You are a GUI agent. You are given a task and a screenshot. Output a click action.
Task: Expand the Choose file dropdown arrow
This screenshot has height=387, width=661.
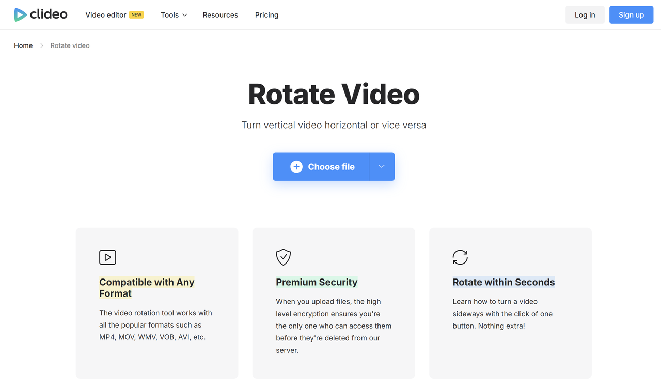[382, 166]
